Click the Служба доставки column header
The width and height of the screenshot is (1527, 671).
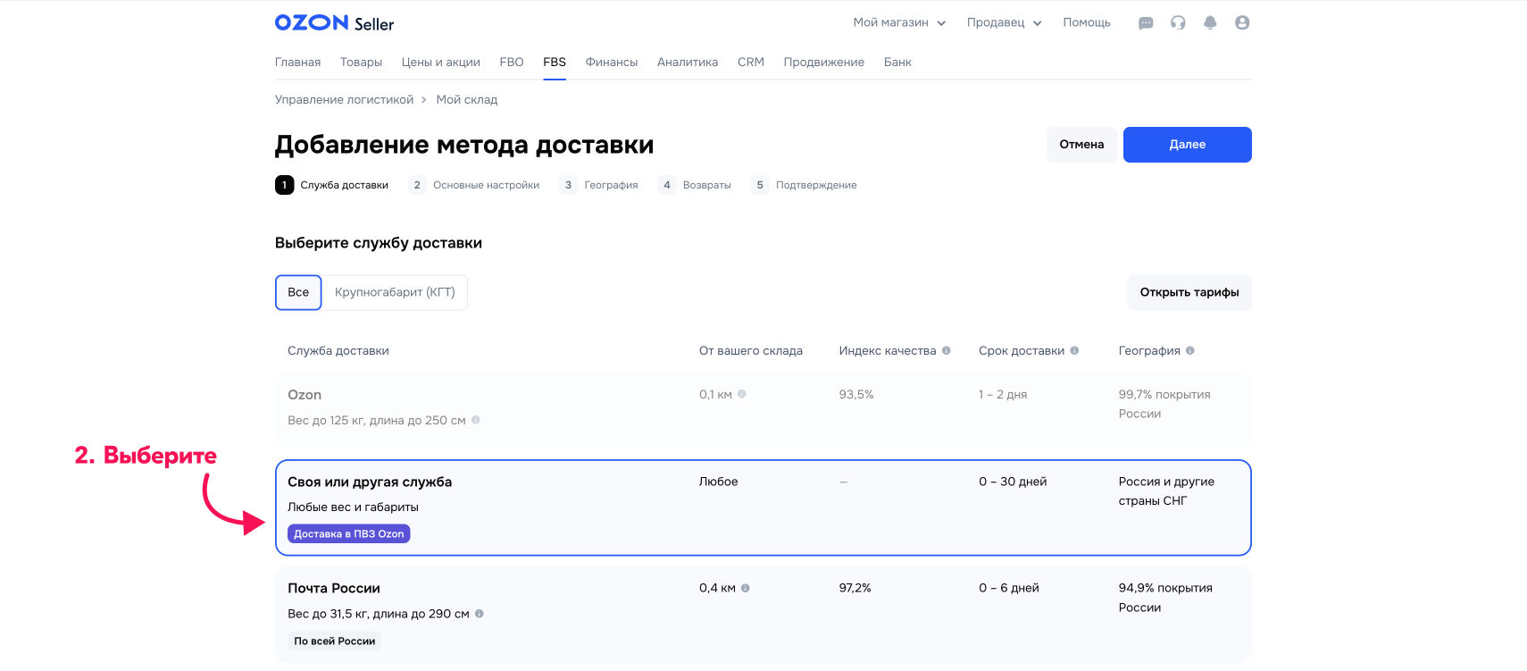(338, 351)
